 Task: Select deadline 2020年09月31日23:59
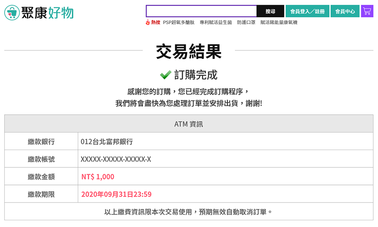coord(116,194)
